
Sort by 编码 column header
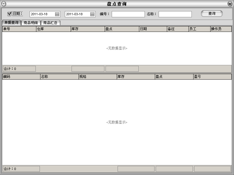point(21,77)
